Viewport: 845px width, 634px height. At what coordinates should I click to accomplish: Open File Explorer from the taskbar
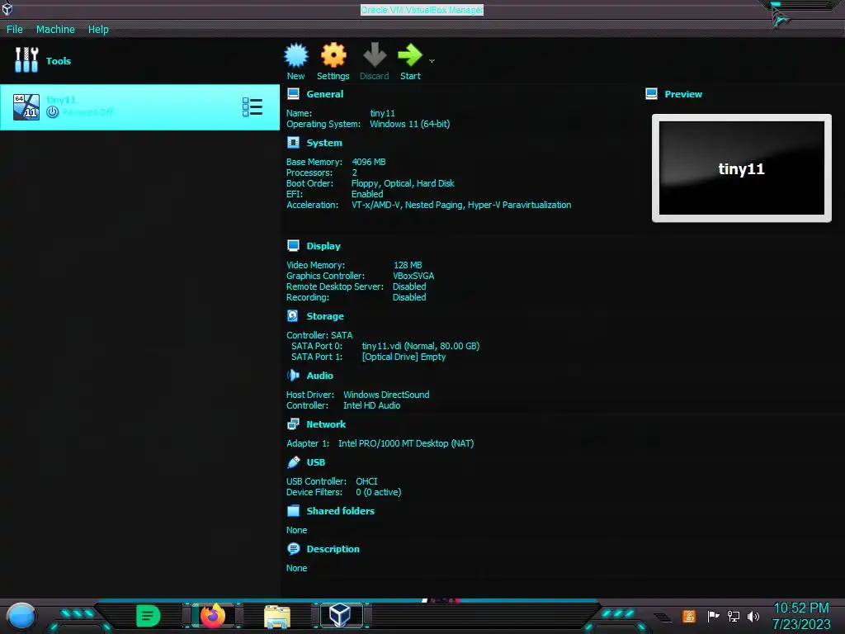[x=277, y=617]
